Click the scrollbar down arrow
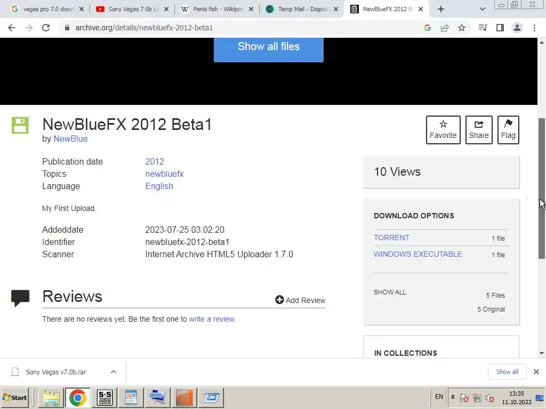546x409 pixels. point(542,354)
